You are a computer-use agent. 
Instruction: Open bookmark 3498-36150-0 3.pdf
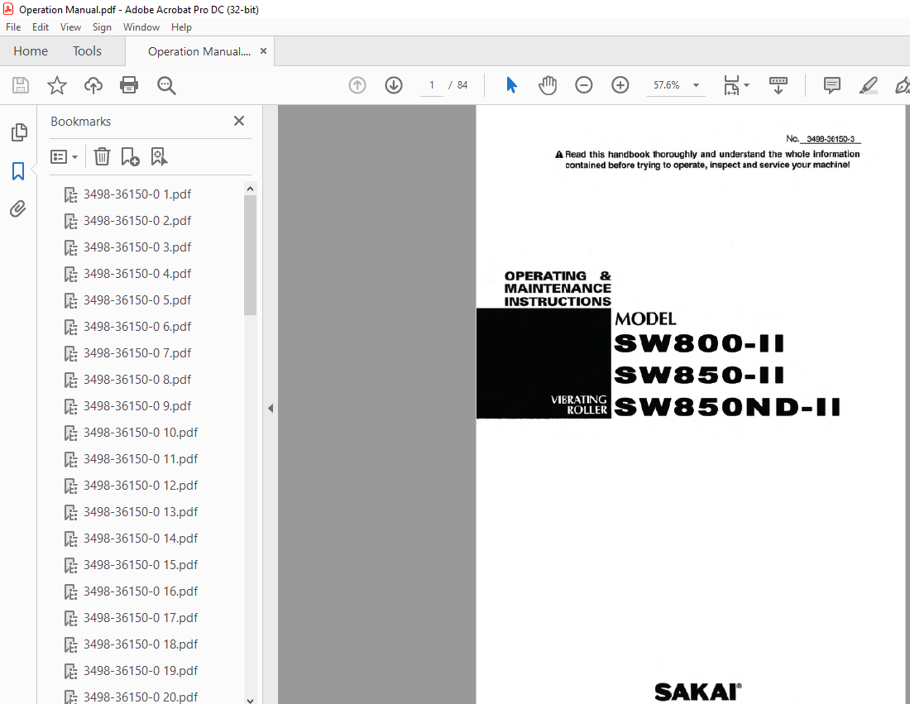click(137, 247)
